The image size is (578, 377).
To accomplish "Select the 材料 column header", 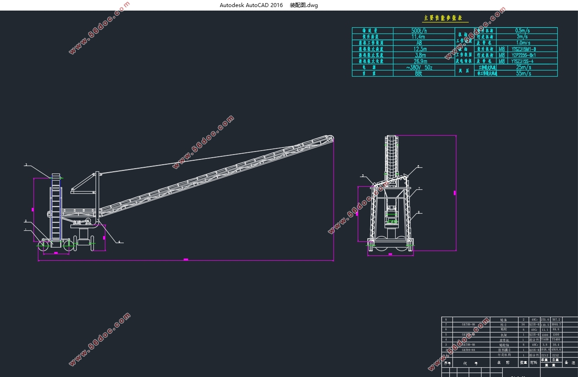I will pos(534,363).
